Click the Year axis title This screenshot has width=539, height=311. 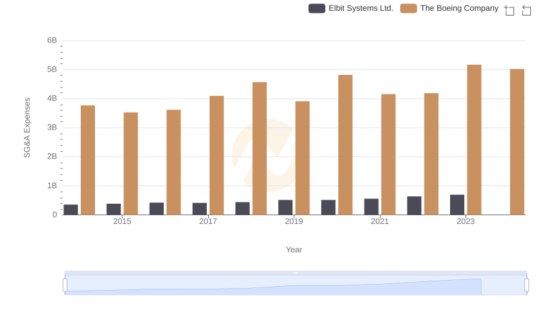(x=294, y=250)
